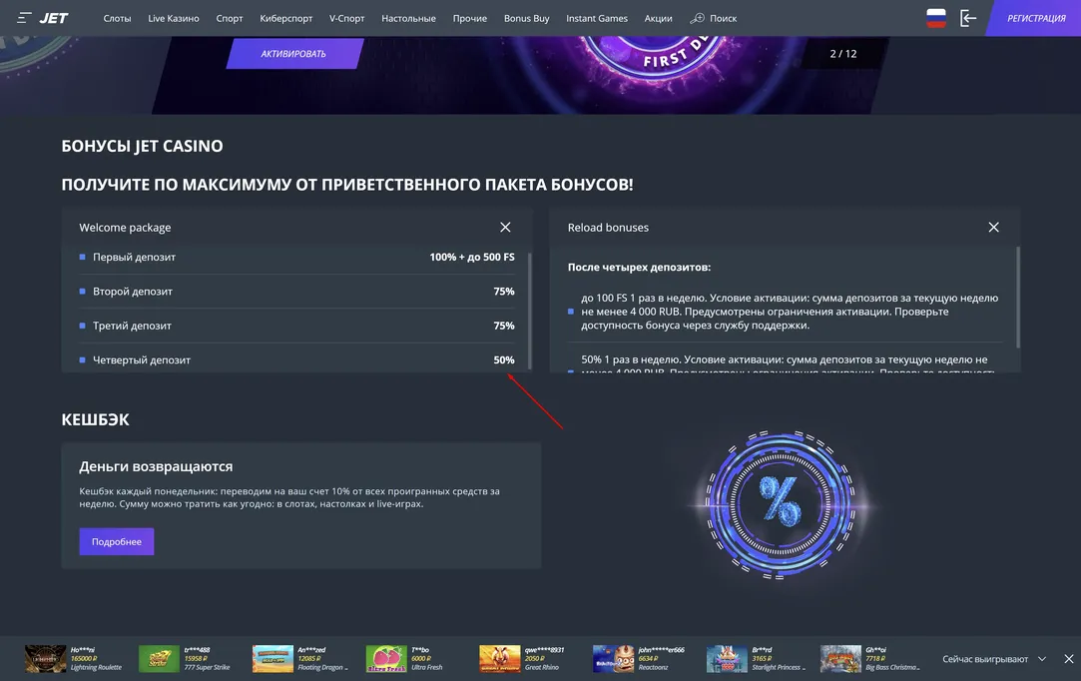
Task: Click the Russian flag language icon
Action: (928, 15)
